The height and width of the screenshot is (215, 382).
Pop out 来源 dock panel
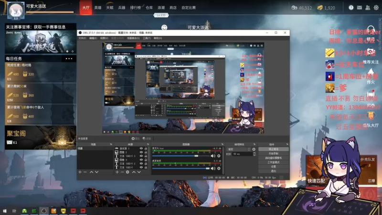point(148,144)
